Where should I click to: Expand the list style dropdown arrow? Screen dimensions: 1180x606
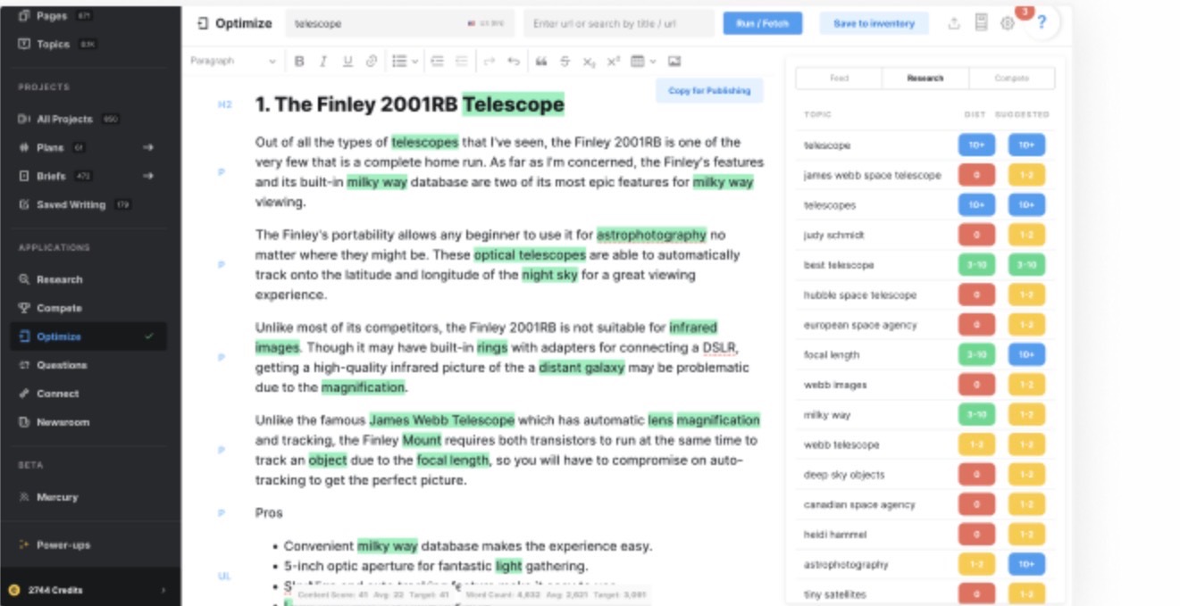[x=414, y=62]
